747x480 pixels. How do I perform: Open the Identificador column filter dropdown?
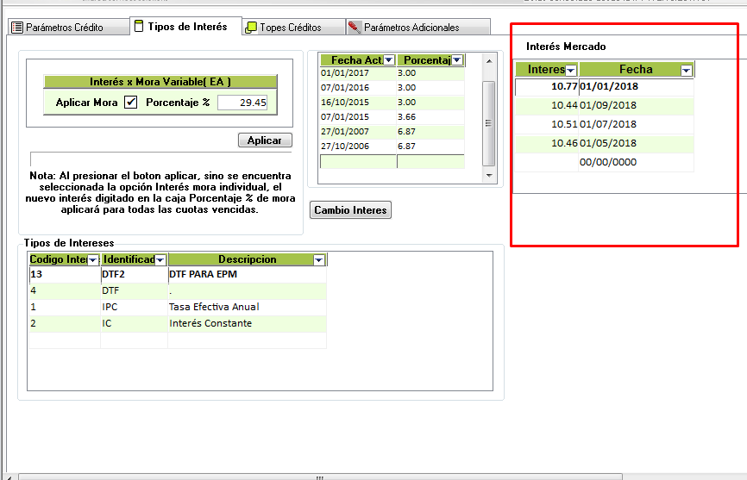point(160,259)
